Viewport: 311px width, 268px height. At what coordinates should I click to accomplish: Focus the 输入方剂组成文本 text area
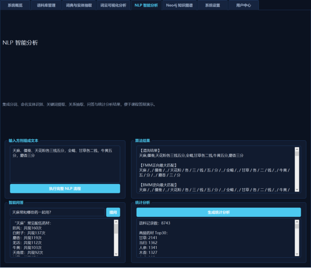65,164
